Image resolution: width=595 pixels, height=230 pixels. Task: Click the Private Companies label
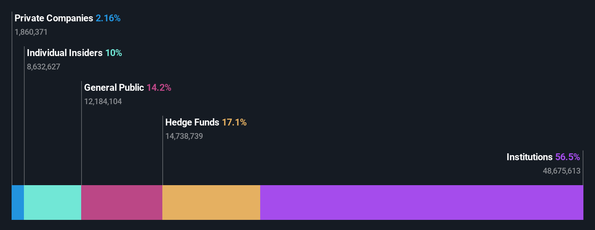(x=54, y=18)
